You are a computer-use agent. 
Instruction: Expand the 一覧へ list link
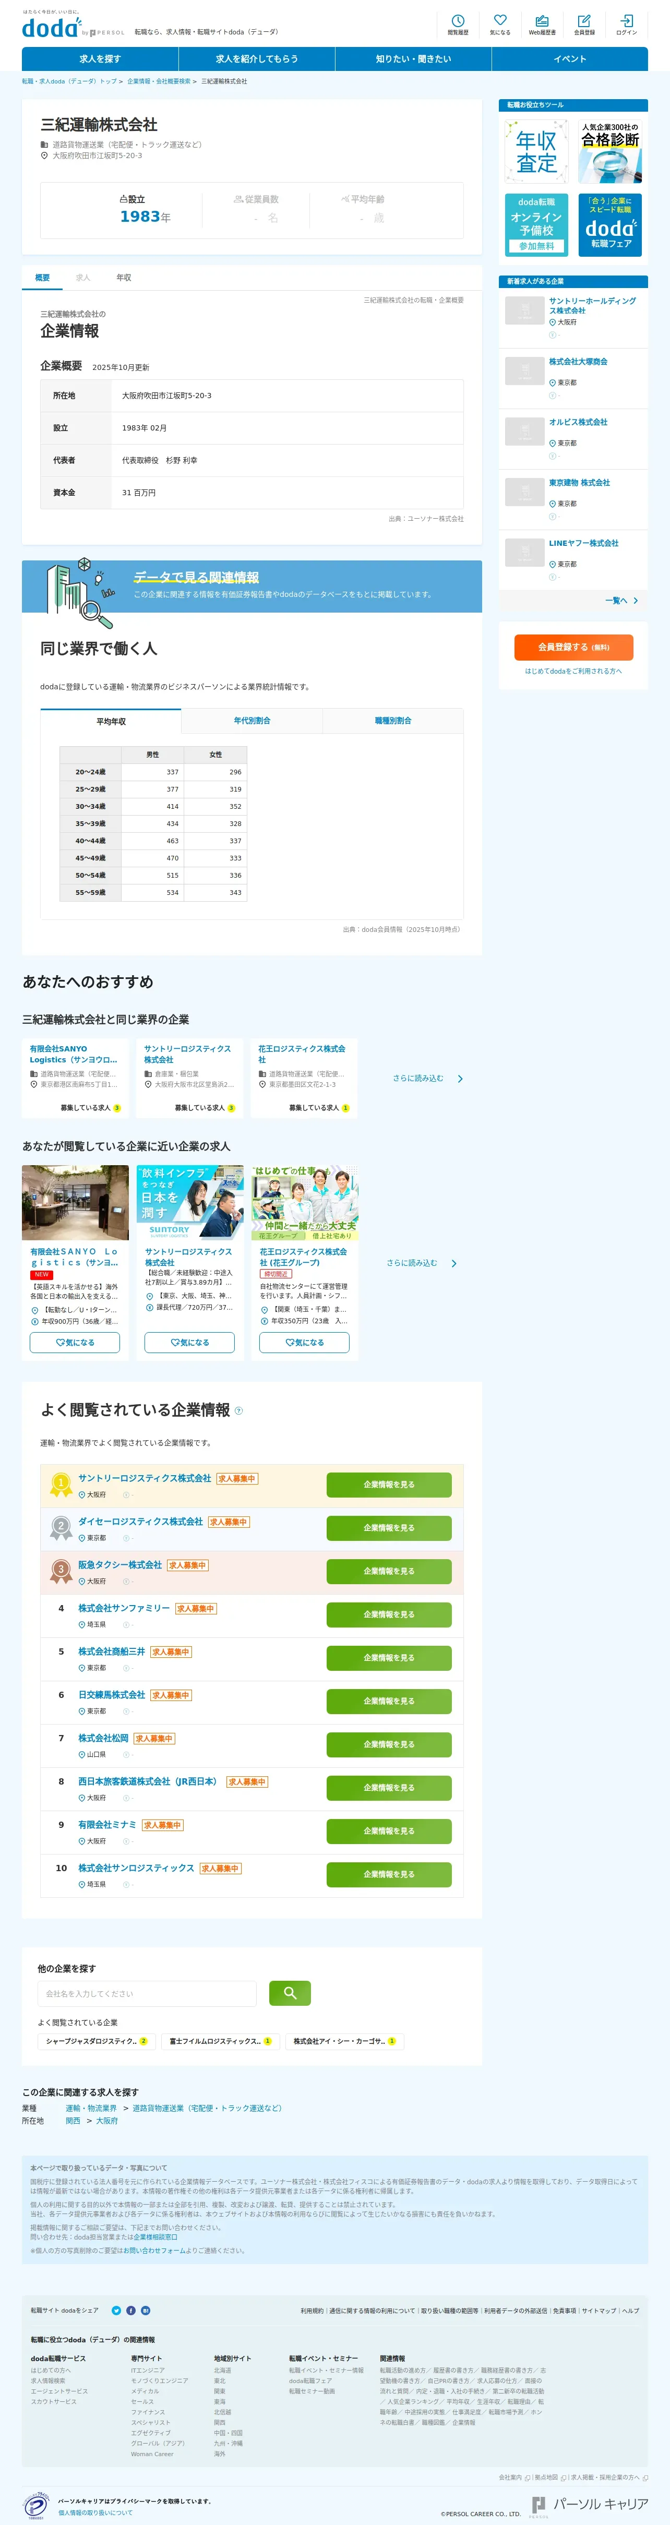coord(621,601)
